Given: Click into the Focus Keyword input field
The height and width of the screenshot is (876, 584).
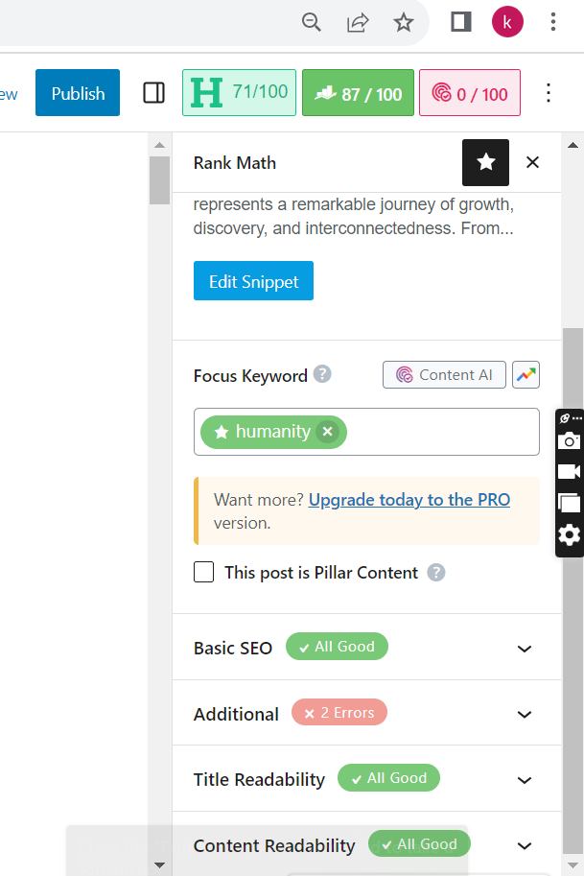Looking at the screenshot, I should (x=441, y=432).
